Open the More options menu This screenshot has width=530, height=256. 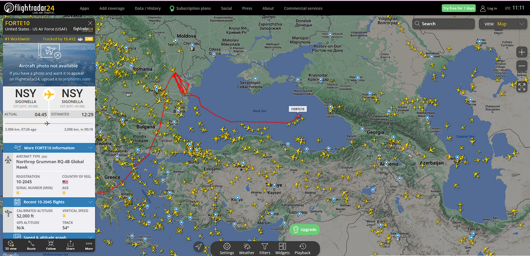89,245
